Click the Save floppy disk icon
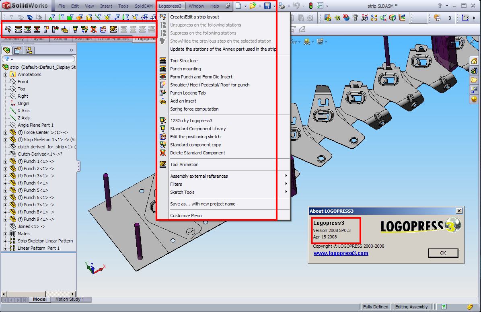This screenshot has height=312, width=481. pyautogui.click(x=267, y=6)
